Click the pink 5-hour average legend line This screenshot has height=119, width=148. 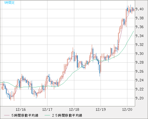pyautogui.click(x=7, y=115)
